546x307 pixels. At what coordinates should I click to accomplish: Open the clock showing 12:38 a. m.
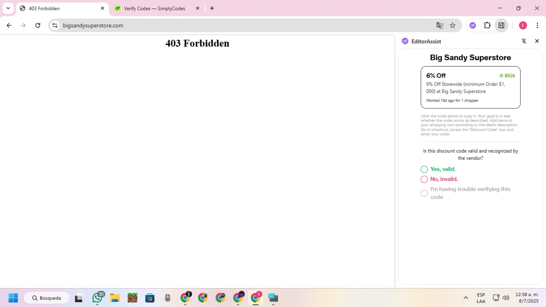pos(527,298)
